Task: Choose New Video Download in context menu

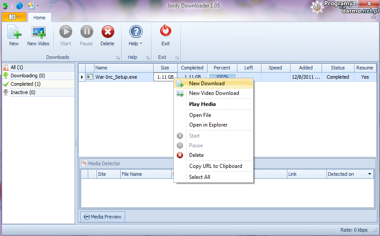Action: click(x=214, y=93)
